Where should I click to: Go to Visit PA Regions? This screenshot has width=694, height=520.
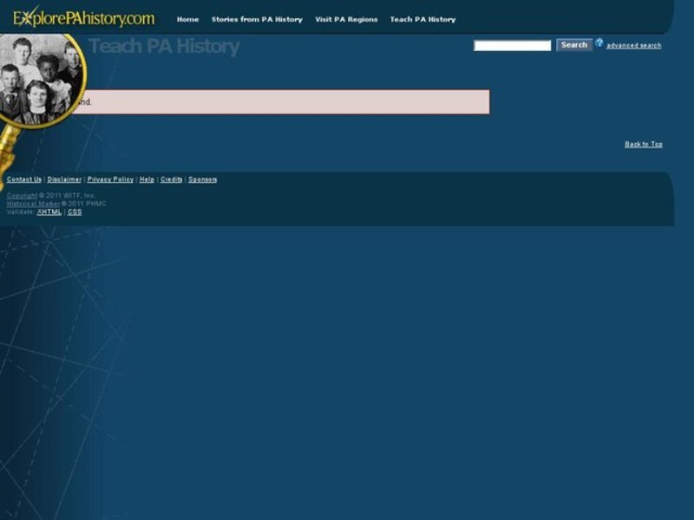click(x=346, y=19)
